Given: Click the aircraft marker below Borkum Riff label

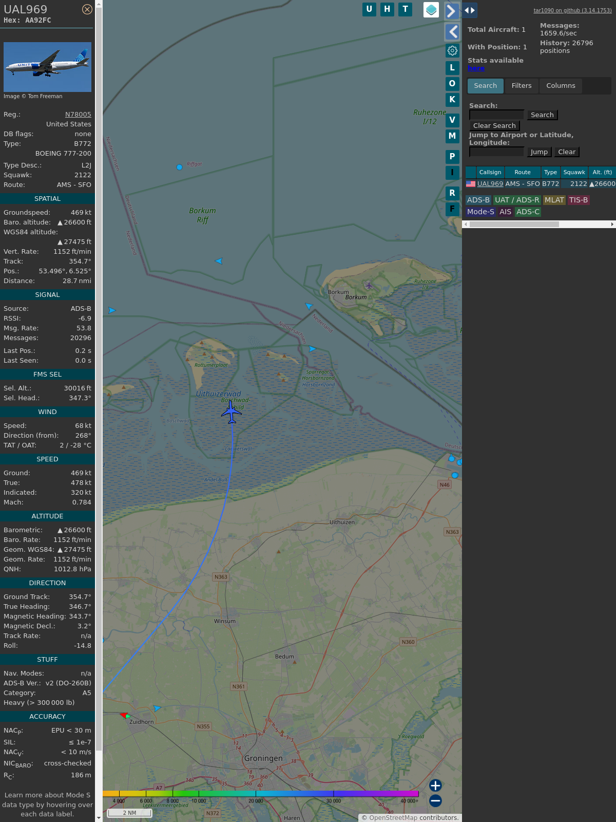Looking at the screenshot, I should point(219,261).
